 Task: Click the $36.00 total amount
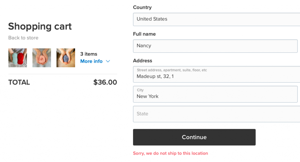pos(105,82)
